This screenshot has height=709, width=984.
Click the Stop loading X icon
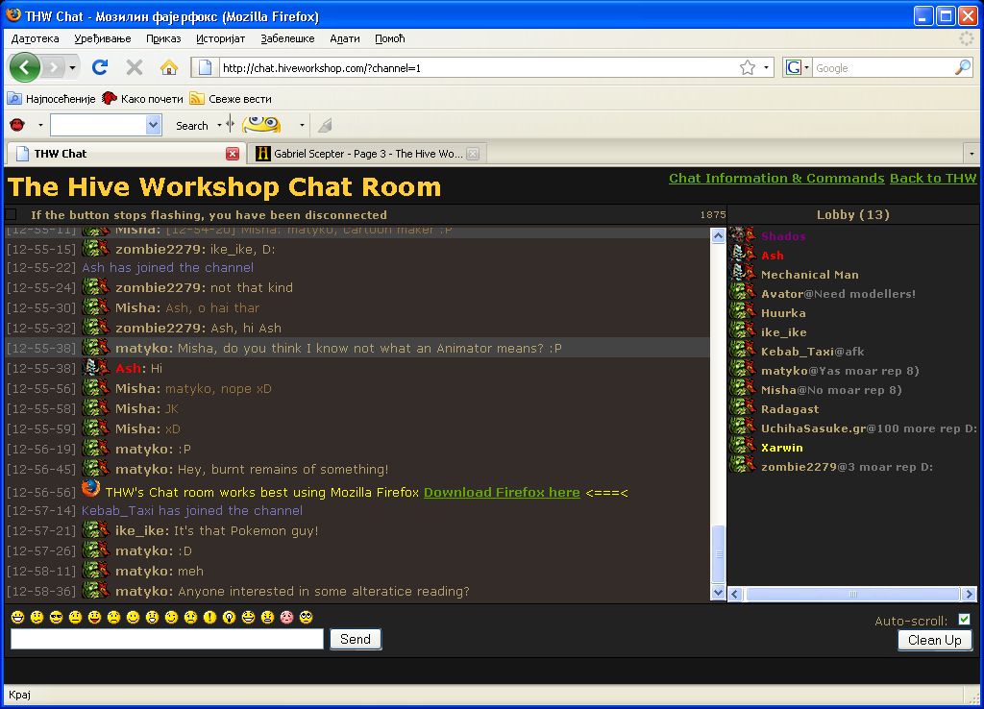(135, 67)
